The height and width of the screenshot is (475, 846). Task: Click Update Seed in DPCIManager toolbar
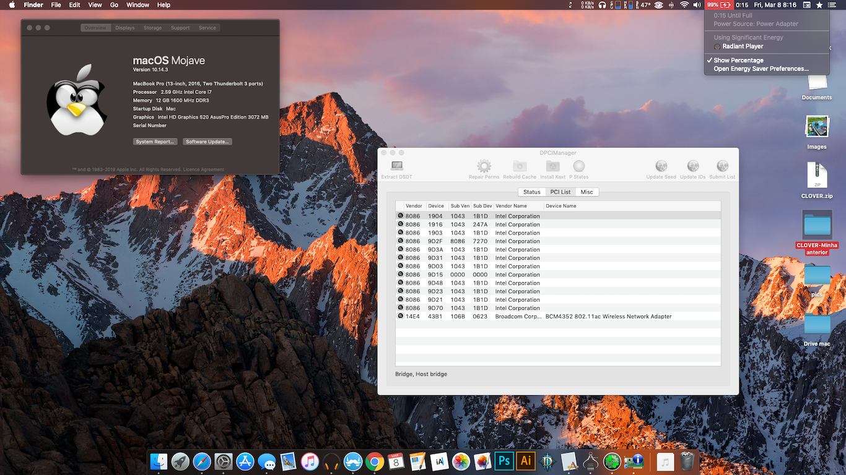click(661, 169)
